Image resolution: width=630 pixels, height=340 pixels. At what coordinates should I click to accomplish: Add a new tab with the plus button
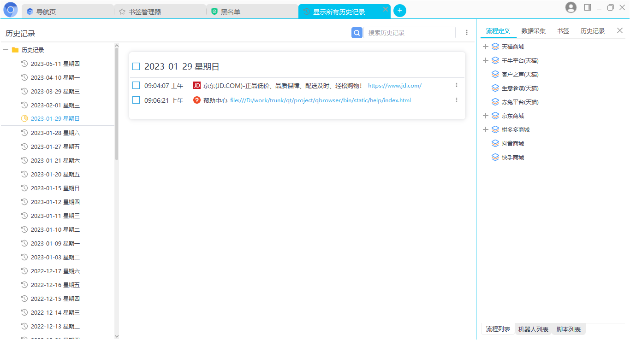coord(400,11)
